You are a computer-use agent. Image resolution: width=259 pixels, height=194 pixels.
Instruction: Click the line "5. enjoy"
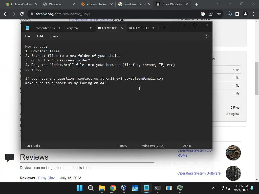(33, 69)
